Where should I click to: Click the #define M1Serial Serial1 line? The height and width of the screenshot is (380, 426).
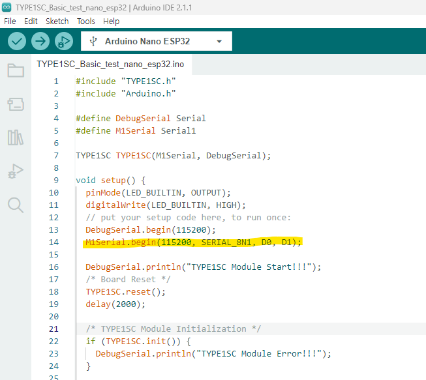click(136, 131)
